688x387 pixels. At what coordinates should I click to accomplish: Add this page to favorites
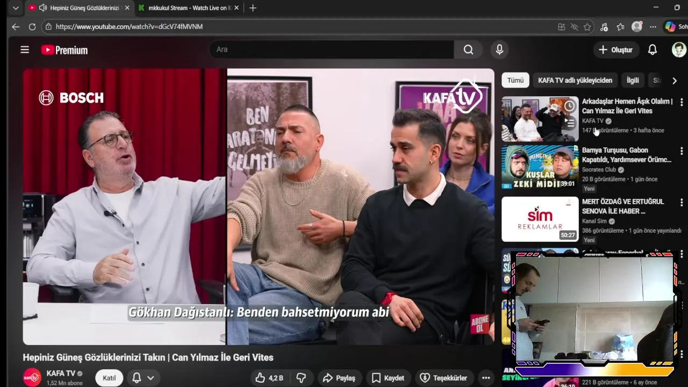[x=587, y=27]
